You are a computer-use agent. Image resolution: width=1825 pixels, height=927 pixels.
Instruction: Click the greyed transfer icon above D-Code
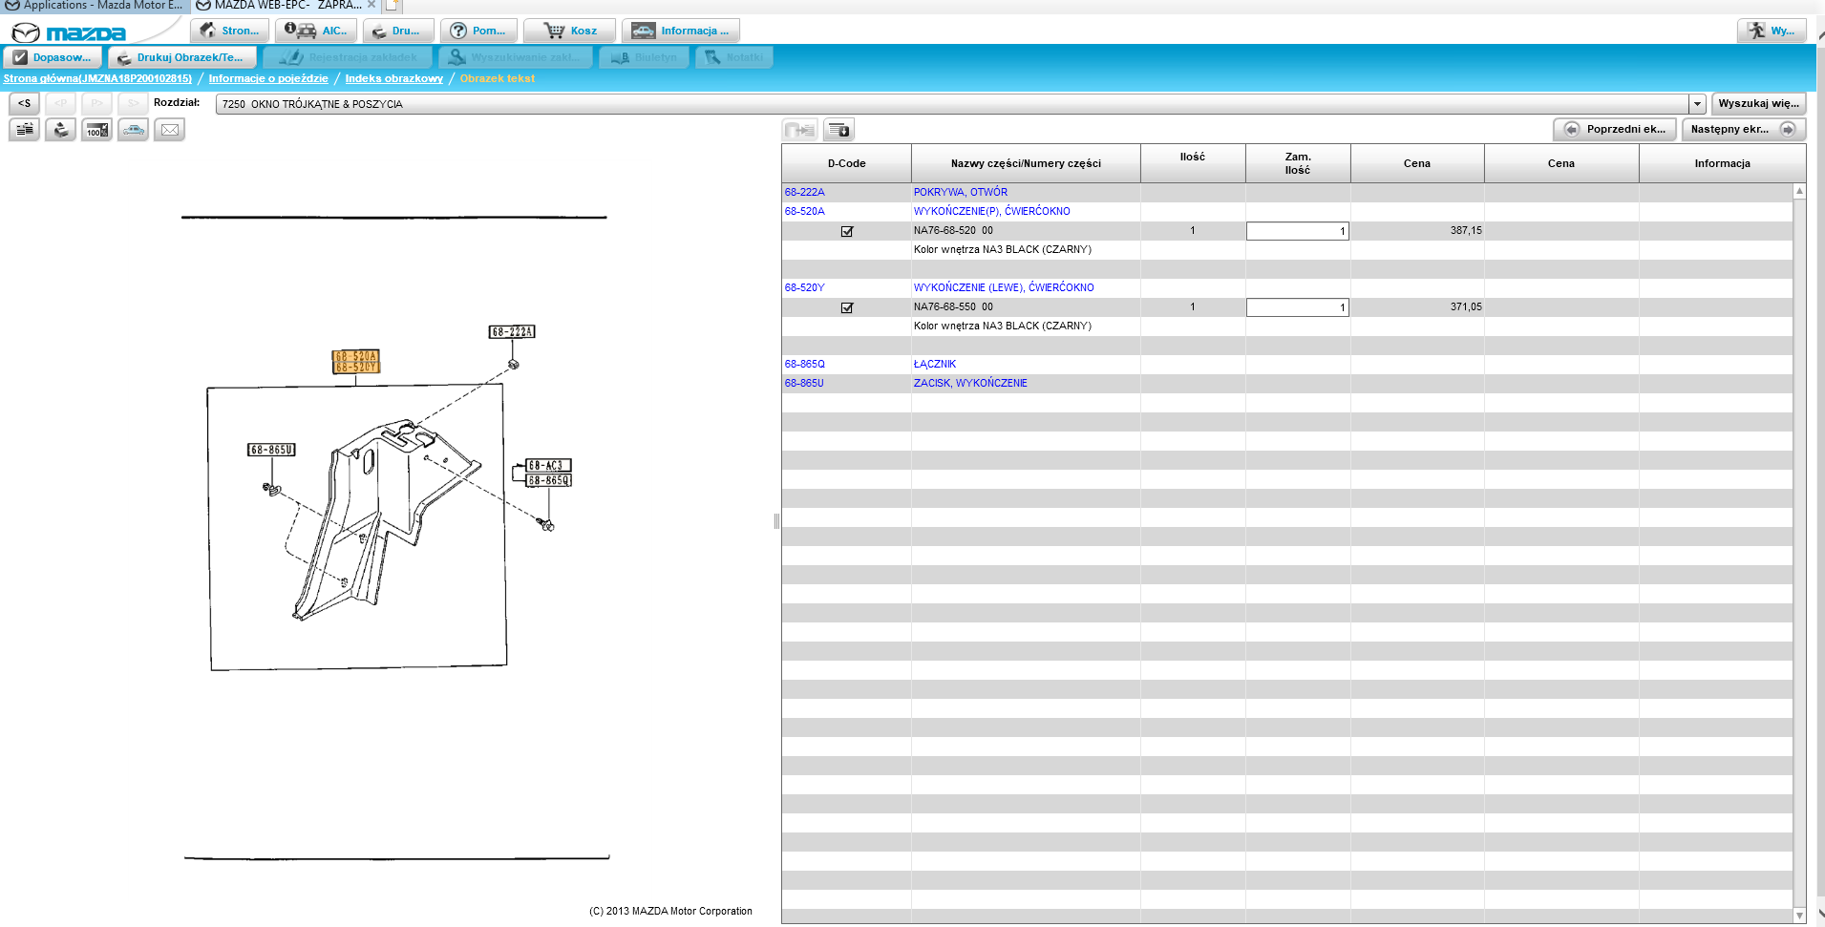point(800,130)
